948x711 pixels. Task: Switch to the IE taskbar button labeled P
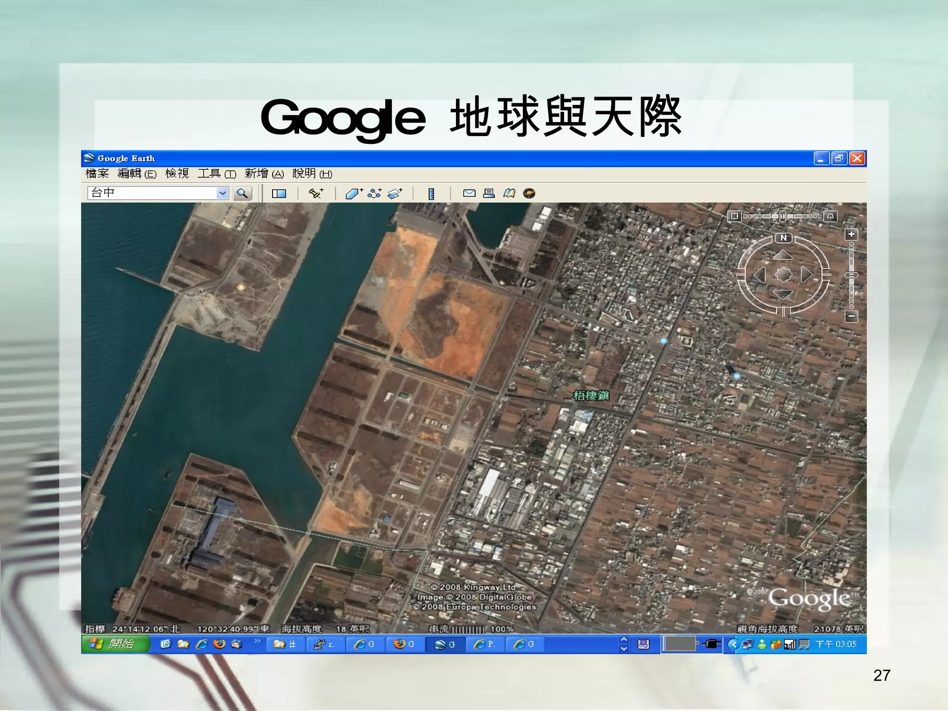[x=484, y=644]
